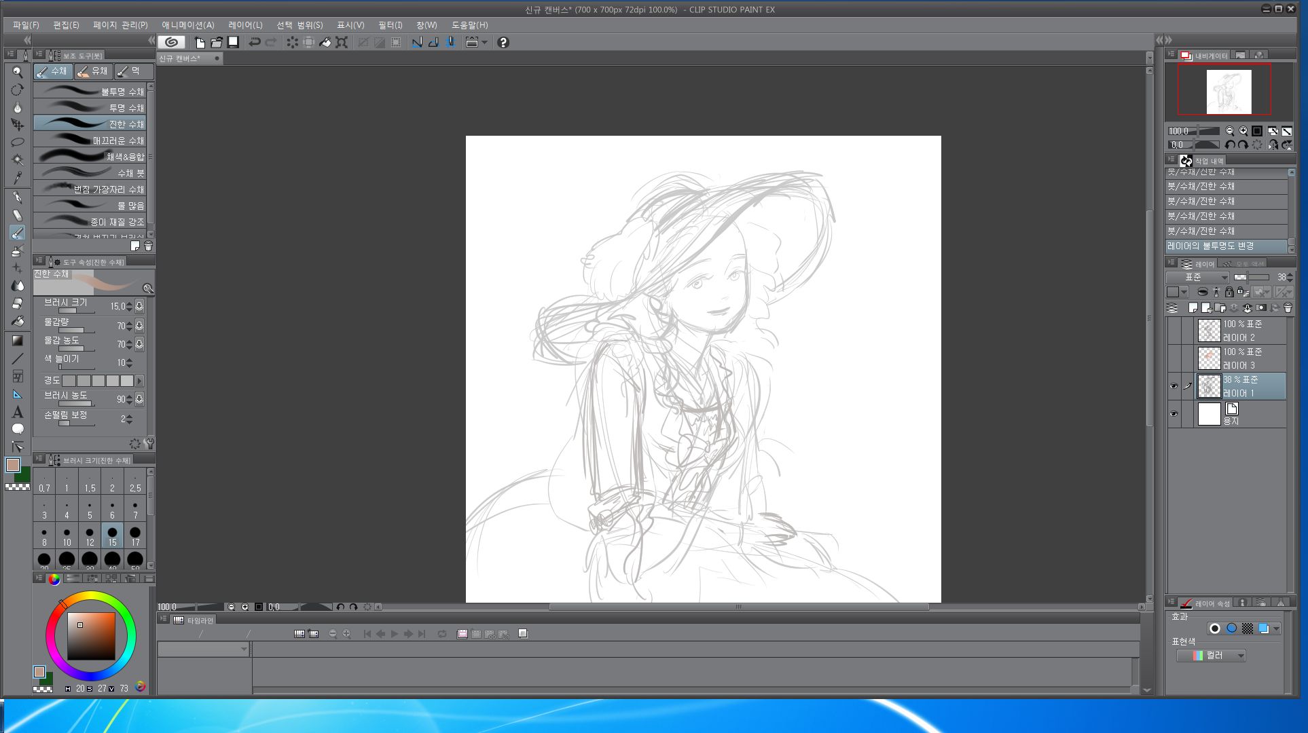Open the timeline selection dropdown

pos(203,650)
